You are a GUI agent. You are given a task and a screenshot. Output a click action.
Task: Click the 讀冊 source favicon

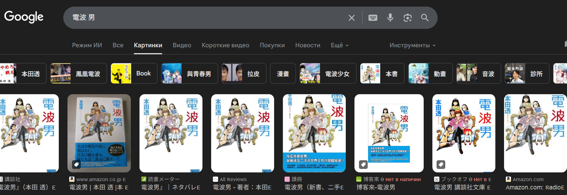pyautogui.click(x=287, y=179)
